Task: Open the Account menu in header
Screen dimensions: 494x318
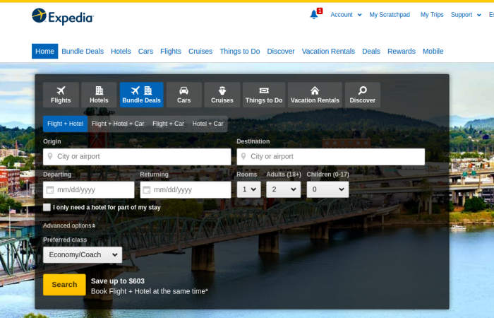Action: tap(345, 14)
